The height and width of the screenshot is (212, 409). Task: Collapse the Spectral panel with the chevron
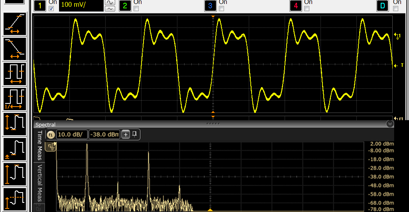[x=390, y=124]
